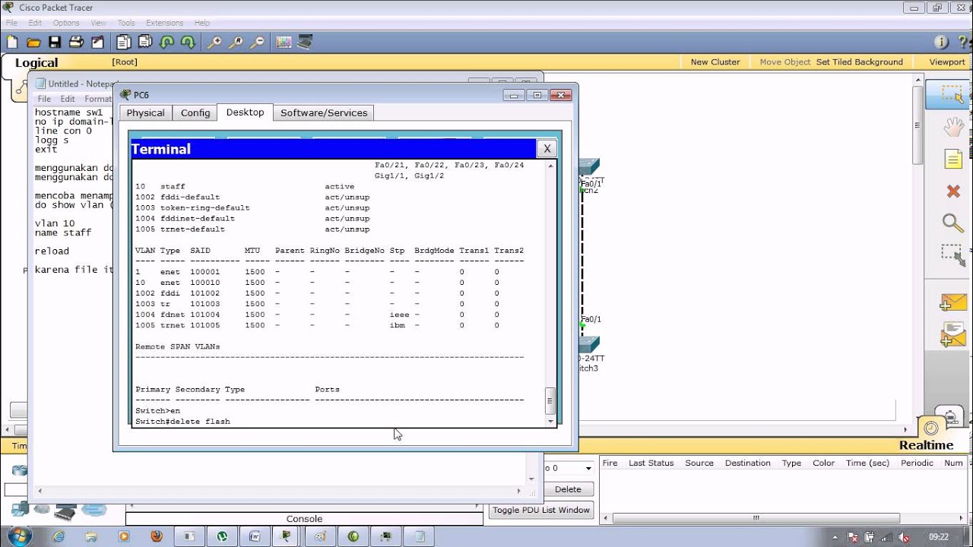Undo using the green left arrow
Viewport: 973px width, 547px height.
pyautogui.click(x=166, y=43)
